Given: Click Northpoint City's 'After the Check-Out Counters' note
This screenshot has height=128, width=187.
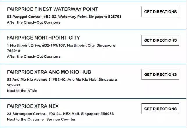Looking at the screenshot, I should tap(34, 56).
